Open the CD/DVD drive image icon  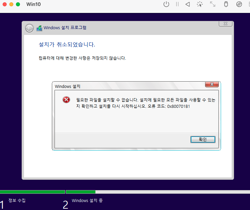pyautogui.click(x=239, y=4)
